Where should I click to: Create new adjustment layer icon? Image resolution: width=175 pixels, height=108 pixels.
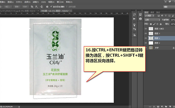[162, 106]
